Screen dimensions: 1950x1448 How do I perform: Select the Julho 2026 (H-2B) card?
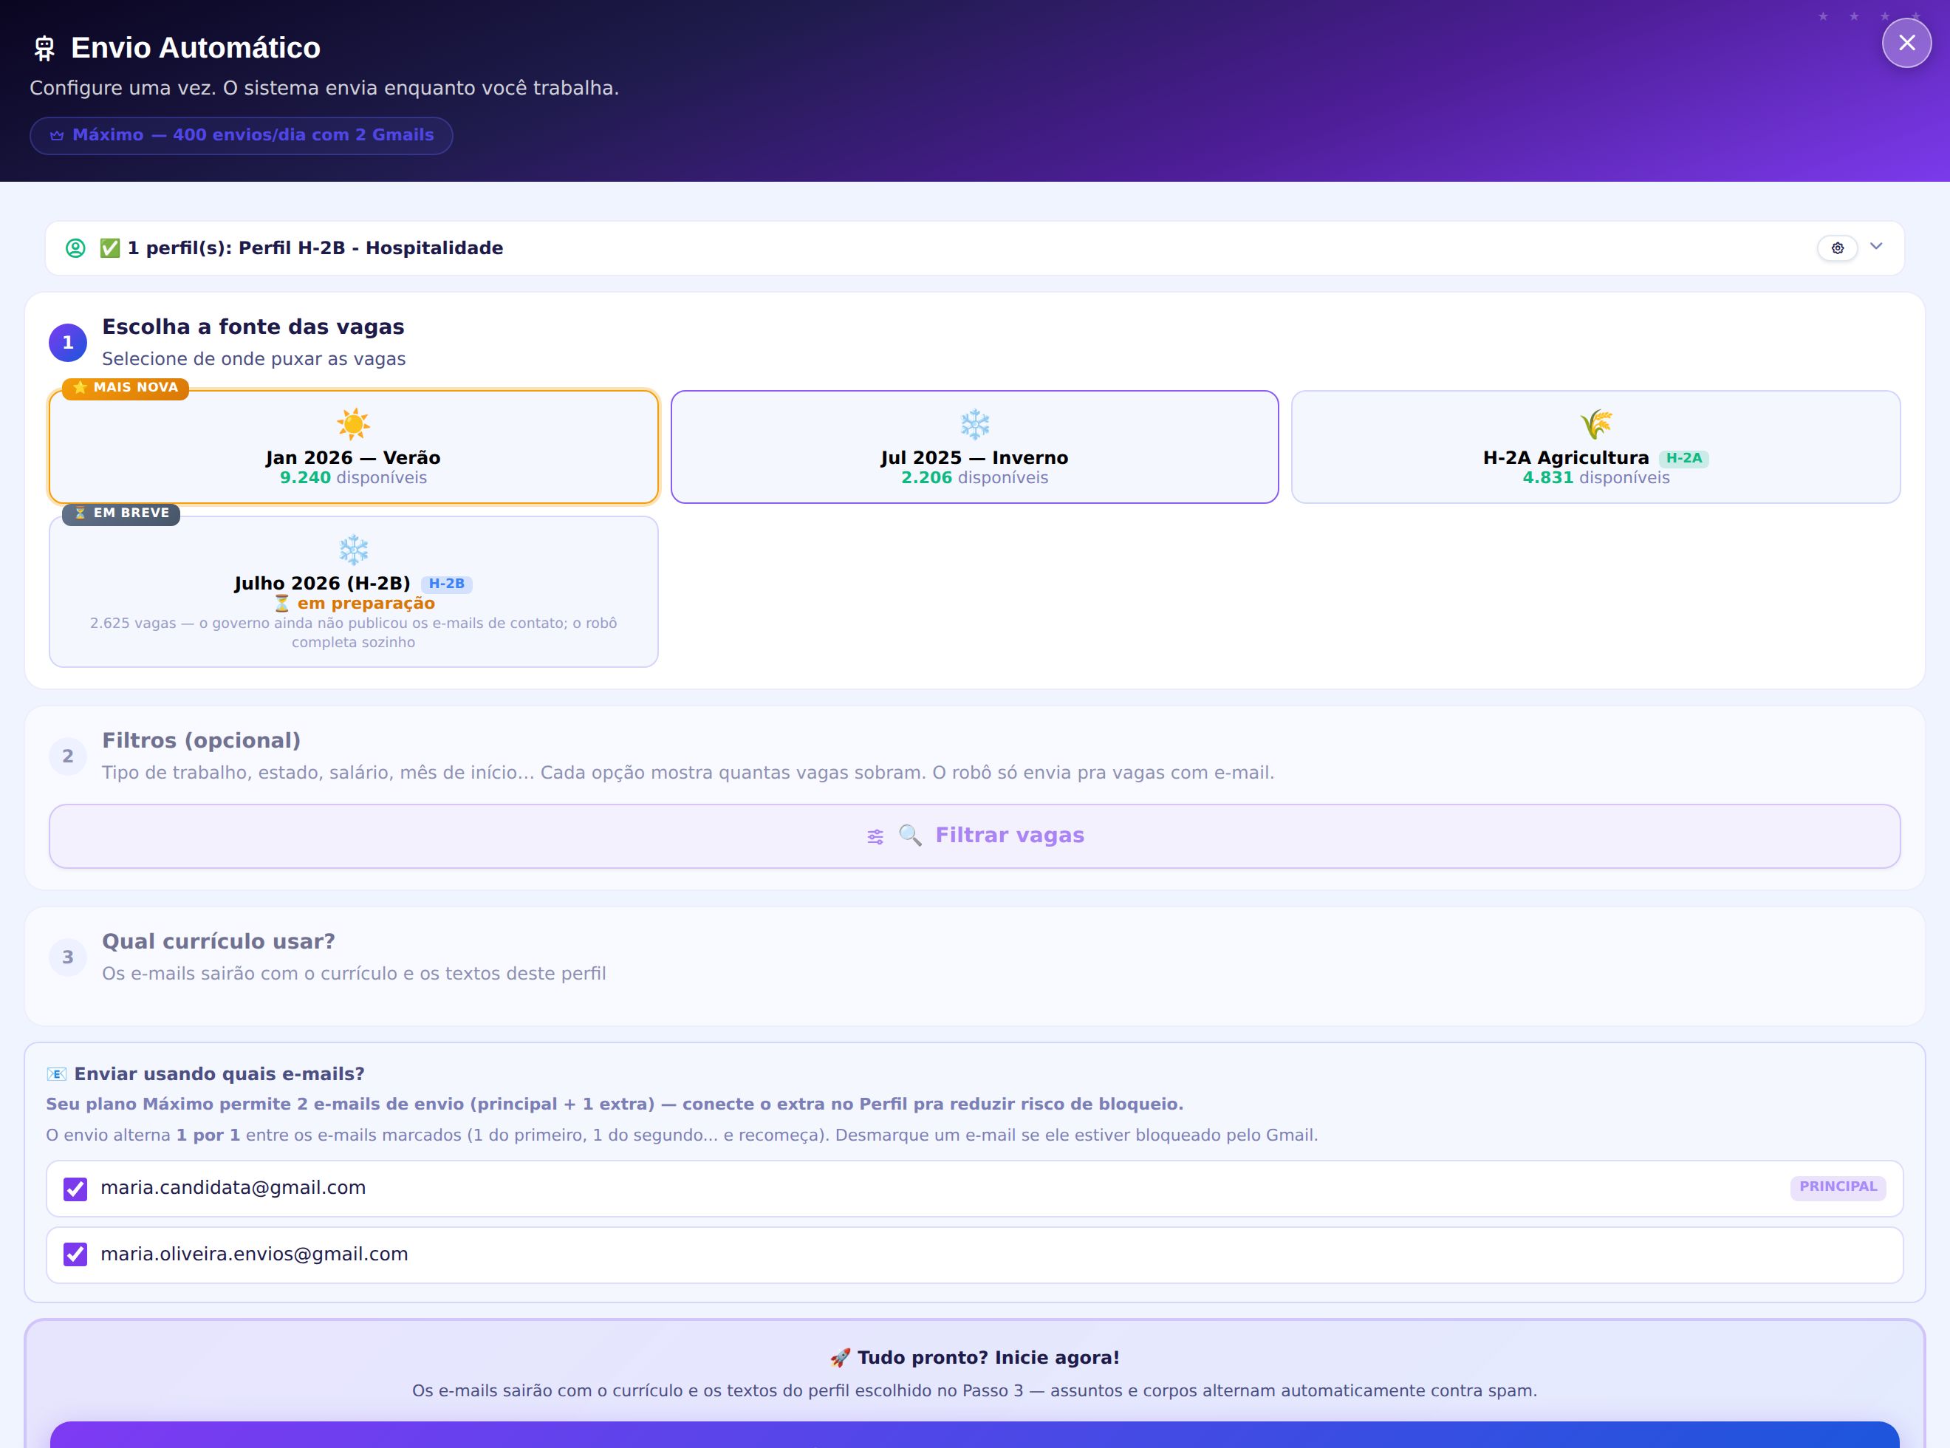point(353,592)
